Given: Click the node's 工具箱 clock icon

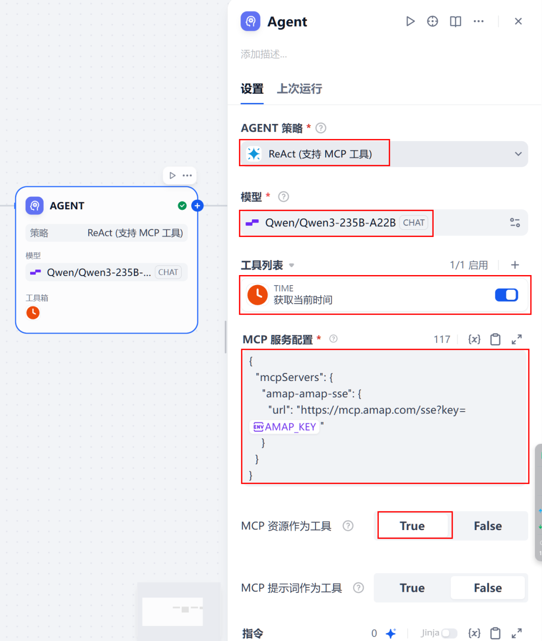Looking at the screenshot, I should point(33,313).
